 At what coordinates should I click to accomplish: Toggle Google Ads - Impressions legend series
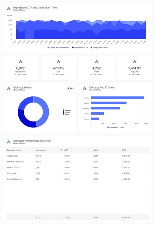[x=58, y=47]
